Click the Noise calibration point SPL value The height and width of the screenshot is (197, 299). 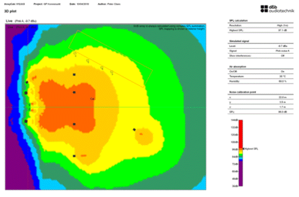283,112
